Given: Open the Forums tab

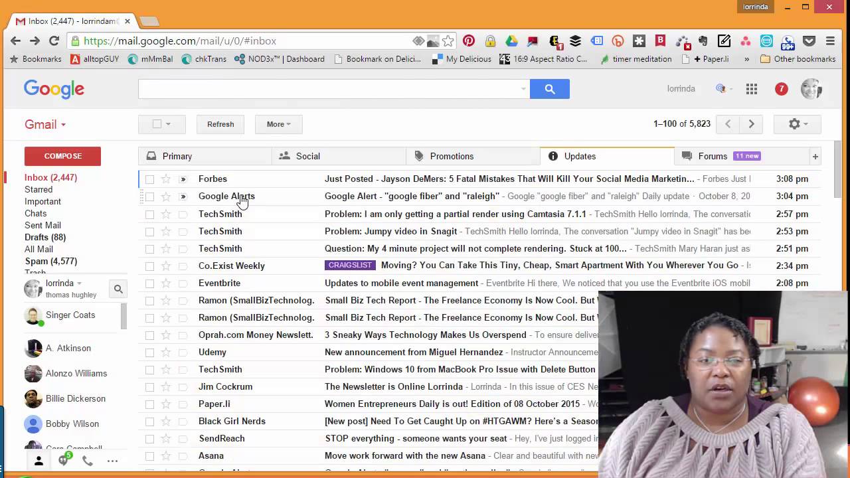Looking at the screenshot, I should click(x=741, y=157).
